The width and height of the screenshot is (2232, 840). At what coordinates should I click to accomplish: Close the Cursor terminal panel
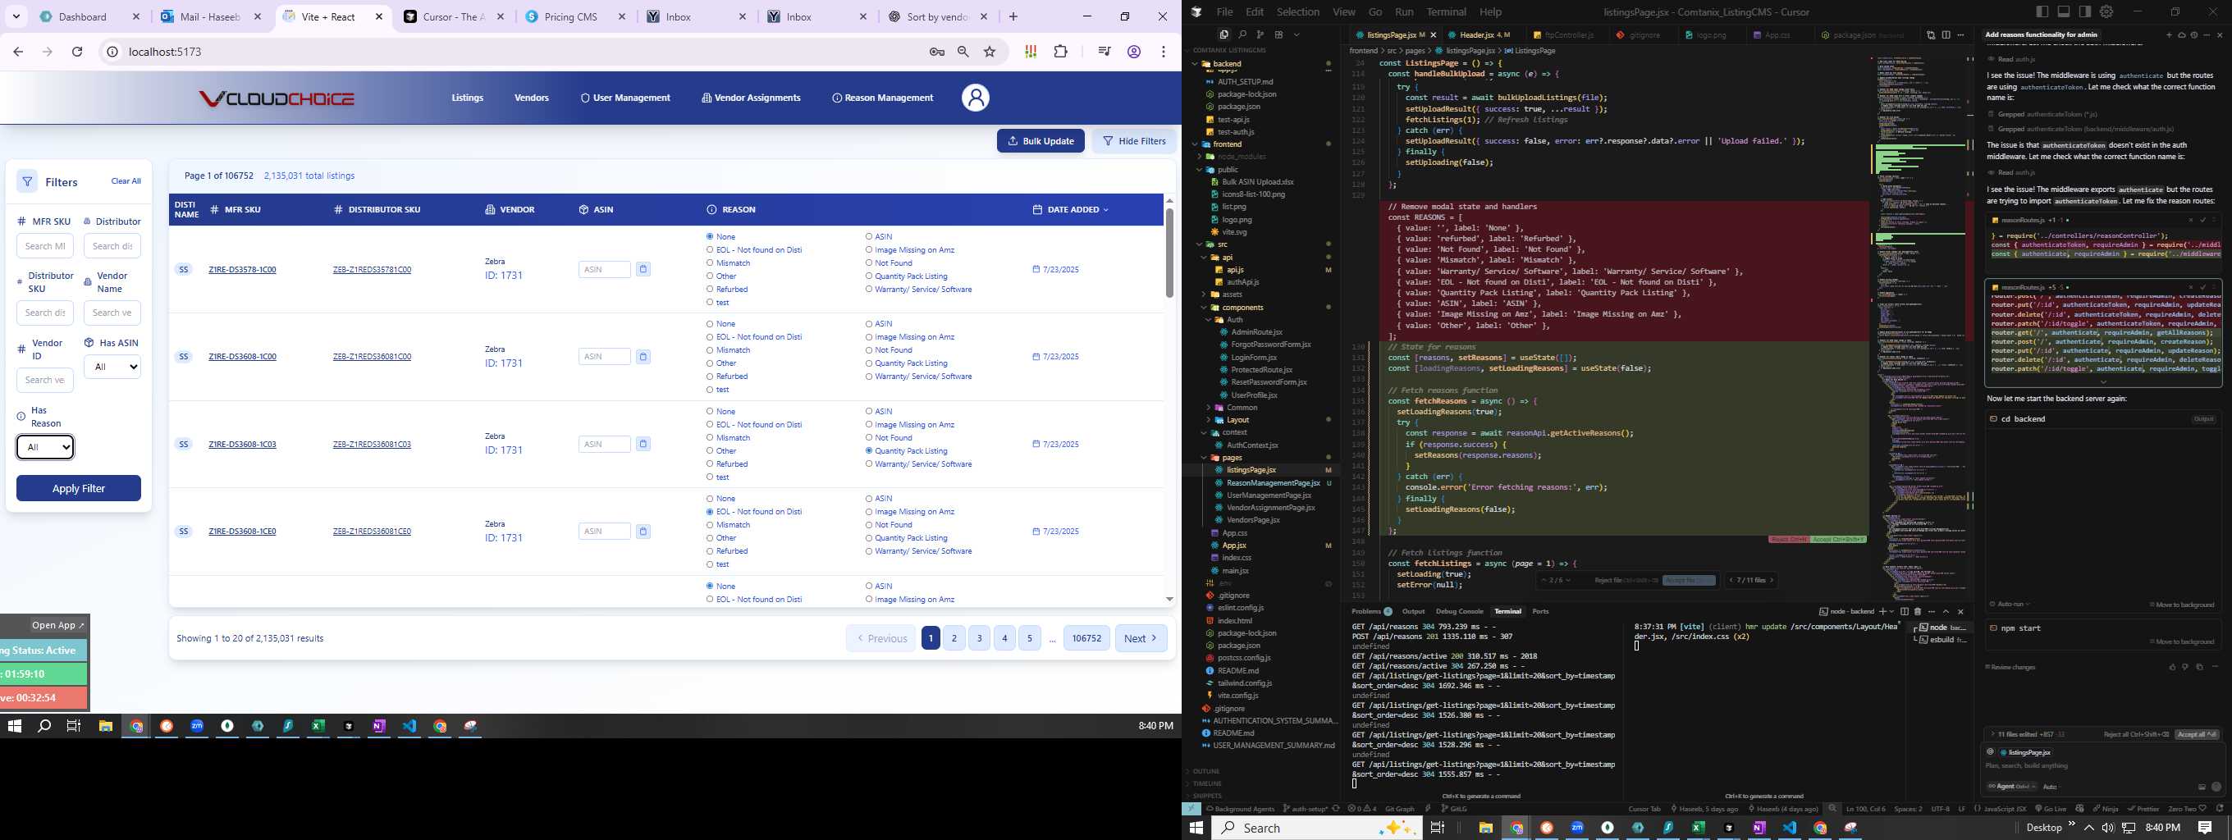click(x=1961, y=611)
